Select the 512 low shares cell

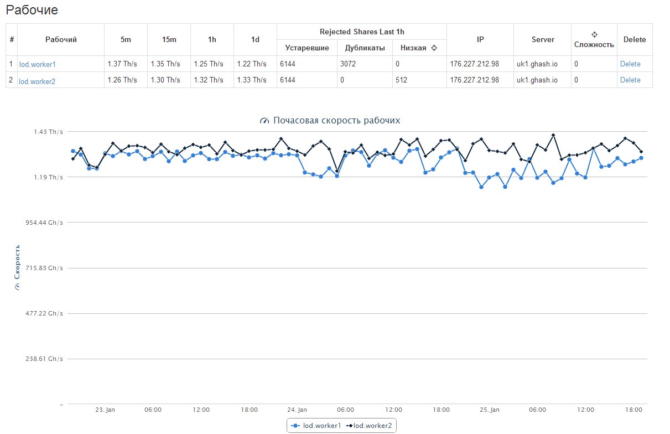tap(419, 80)
